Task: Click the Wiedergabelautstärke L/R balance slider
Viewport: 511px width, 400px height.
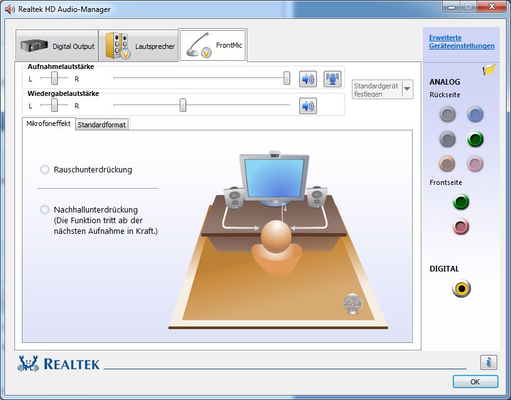Action: [54, 105]
